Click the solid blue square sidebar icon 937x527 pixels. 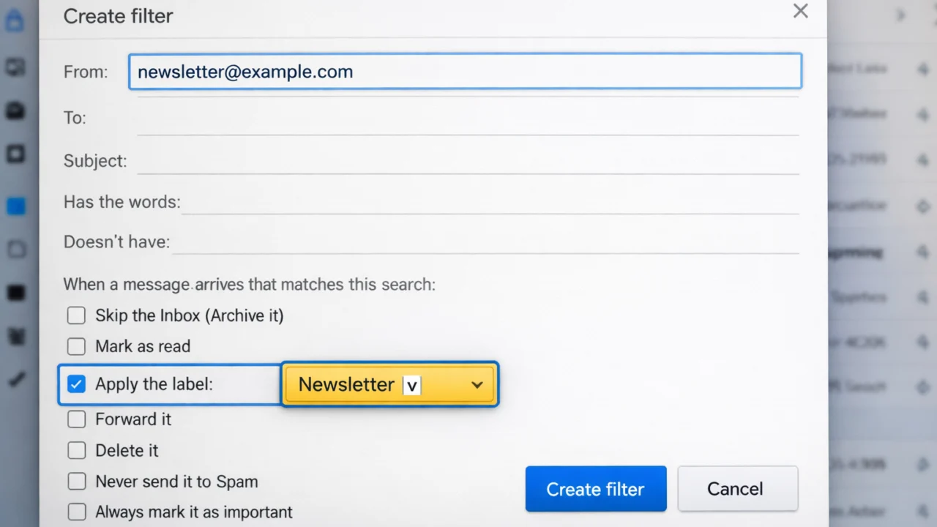pos(16,206)
